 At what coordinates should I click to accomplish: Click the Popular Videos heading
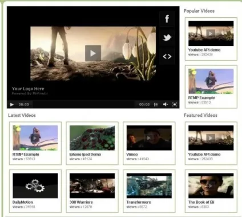pyautogui.click(x=199, y=11)
